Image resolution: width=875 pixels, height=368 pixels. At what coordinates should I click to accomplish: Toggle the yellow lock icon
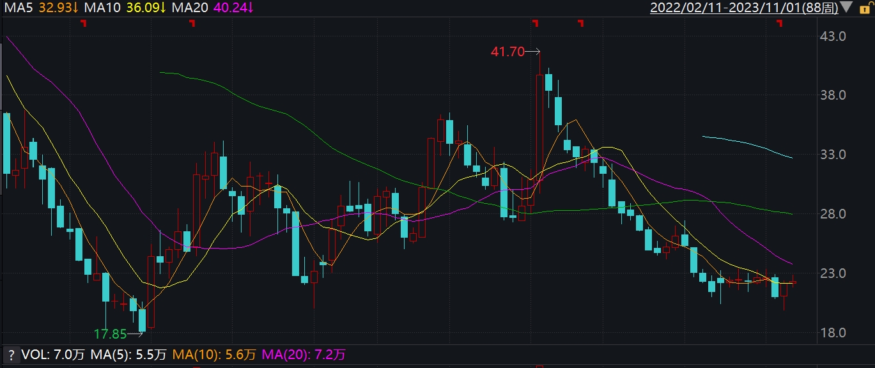tap(865, 8)
